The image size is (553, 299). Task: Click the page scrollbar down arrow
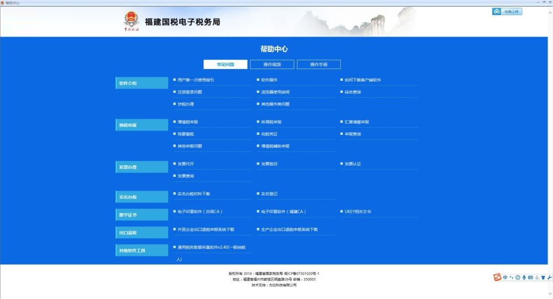(550, 293)
